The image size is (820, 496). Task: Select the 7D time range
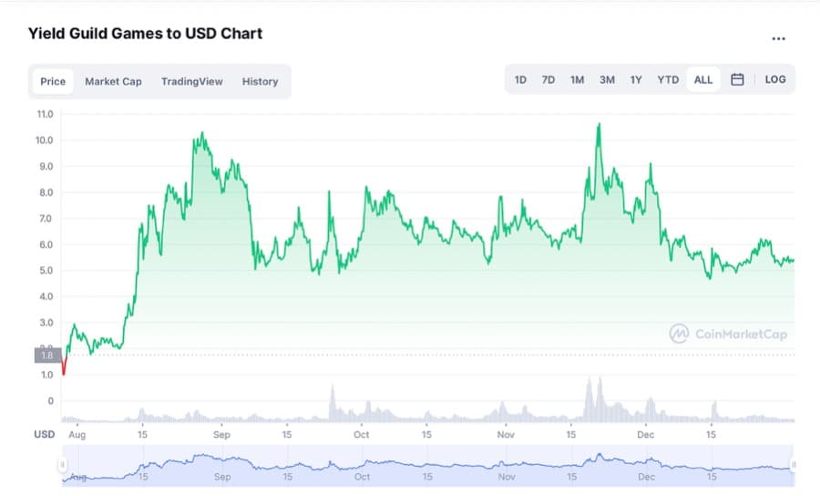coord(548,80)
